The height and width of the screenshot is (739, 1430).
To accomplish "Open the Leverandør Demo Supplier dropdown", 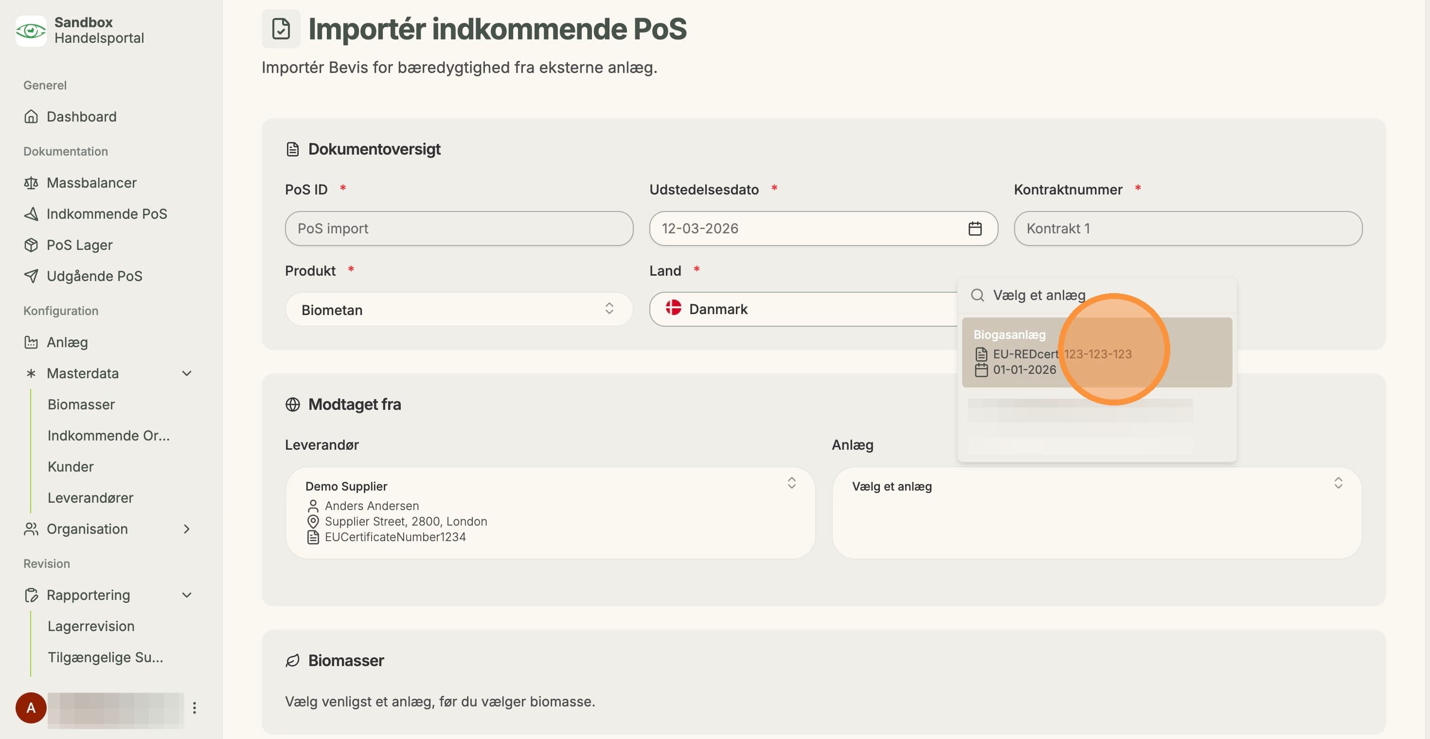I will pyautogui.click(x=550, y=512).
